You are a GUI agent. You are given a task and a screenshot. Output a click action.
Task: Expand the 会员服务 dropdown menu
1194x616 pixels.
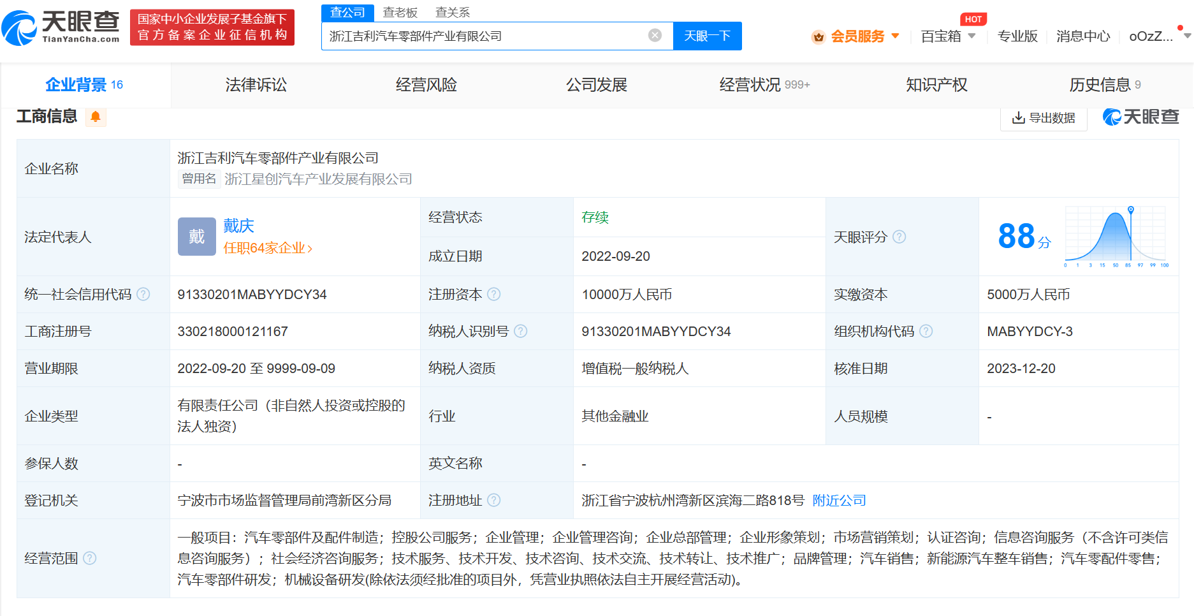(x=857, y=36)
